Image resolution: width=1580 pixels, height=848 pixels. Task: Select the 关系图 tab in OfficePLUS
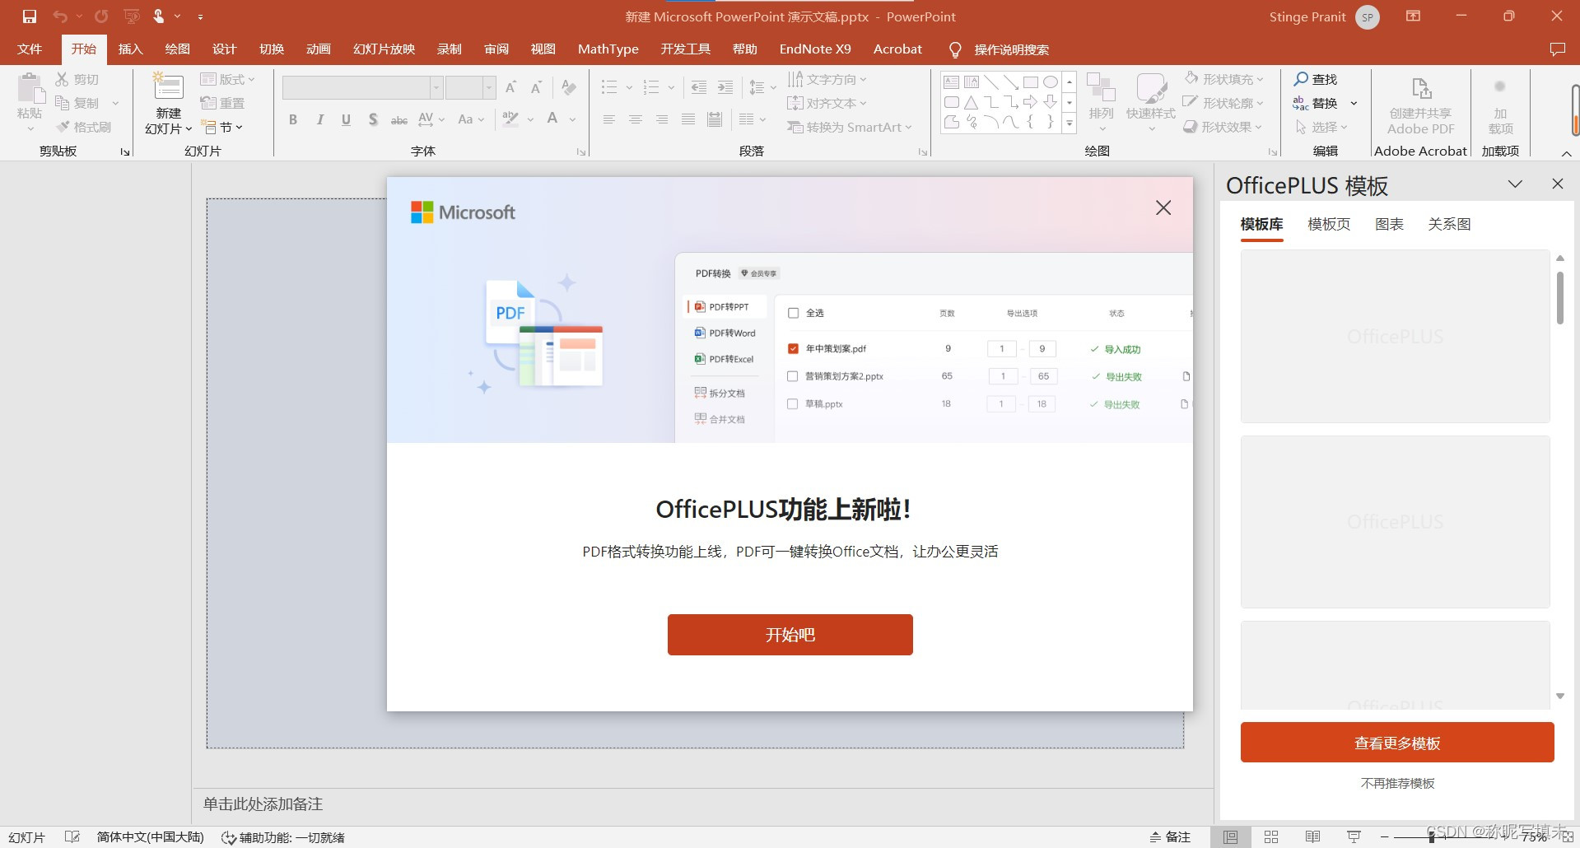tap(1449, 224)
